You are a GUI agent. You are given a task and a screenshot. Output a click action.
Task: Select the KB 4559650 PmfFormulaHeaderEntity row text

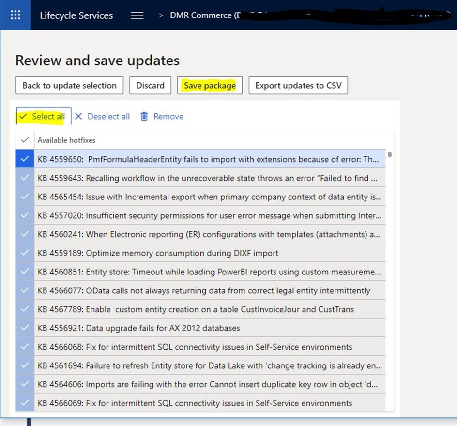click(208, 159)
